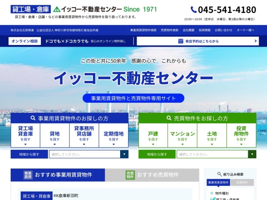Click 貸工場・貸倉庫 listing category tag

point(36,196)
